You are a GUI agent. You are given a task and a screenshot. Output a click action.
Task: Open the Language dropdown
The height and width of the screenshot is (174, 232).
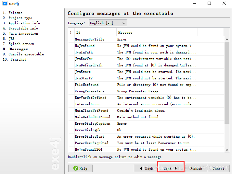click(x=108, y=23)
